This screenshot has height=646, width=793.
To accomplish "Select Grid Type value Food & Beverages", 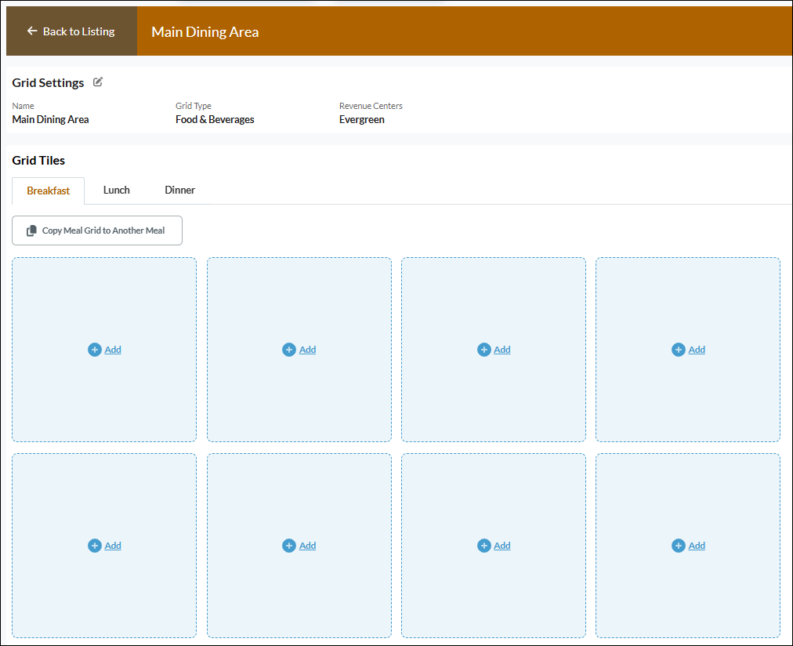I will (x=215, y=119).
